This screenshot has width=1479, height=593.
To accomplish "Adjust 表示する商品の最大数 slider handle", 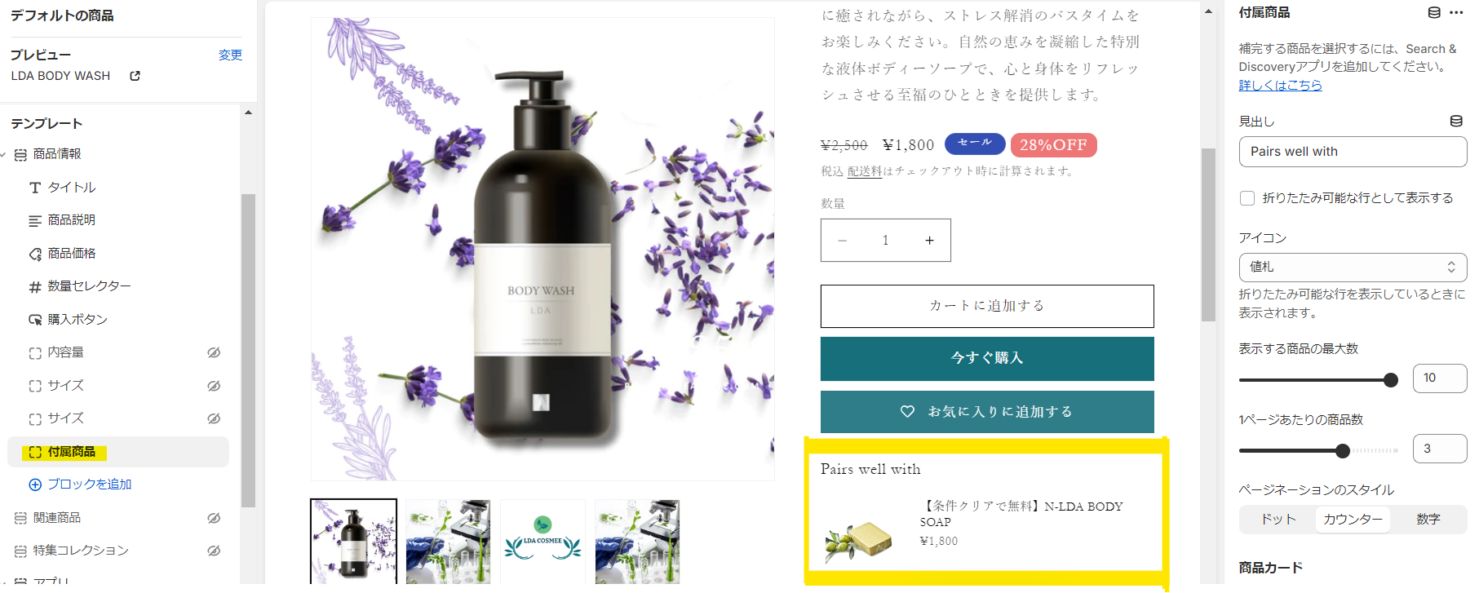I will (1391, 379).
